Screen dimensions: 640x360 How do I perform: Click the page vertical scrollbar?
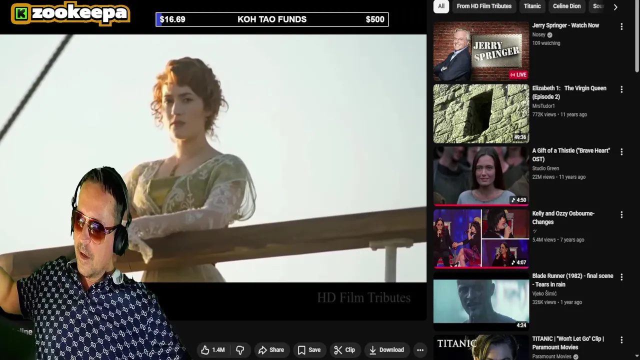click(636, 36)
